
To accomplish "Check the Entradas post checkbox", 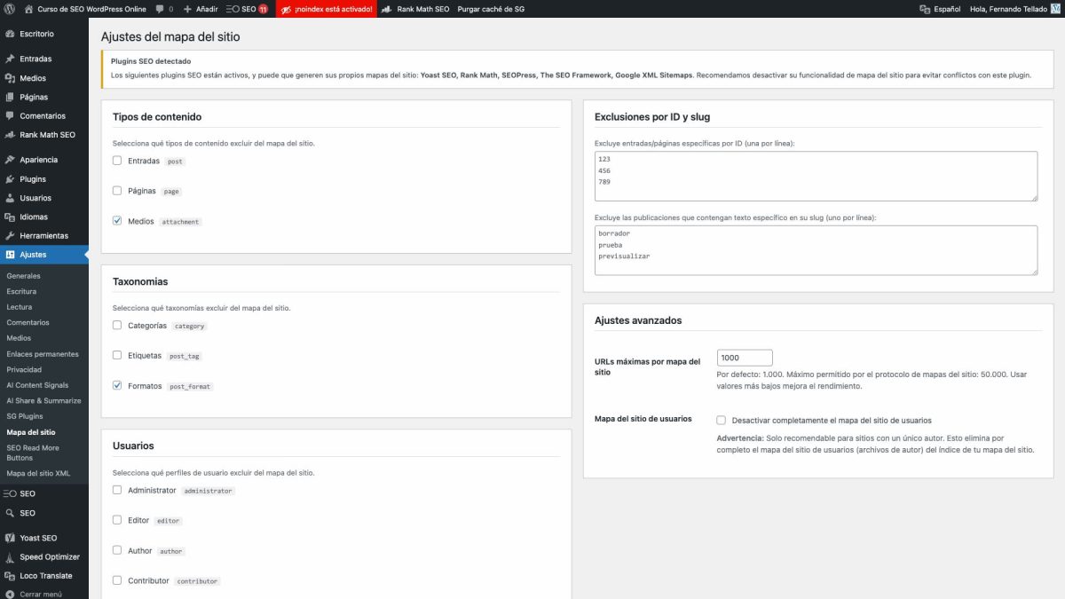I will 116,160.
